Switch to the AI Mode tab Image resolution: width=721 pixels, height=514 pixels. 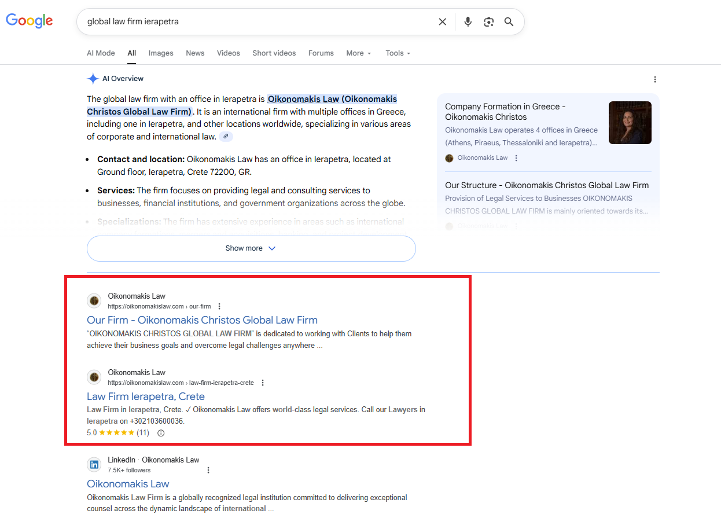[x=101, y=53]
